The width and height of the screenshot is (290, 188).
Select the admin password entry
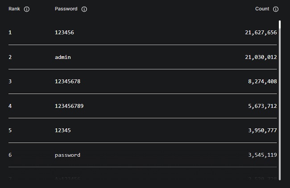tap(63, 57)
